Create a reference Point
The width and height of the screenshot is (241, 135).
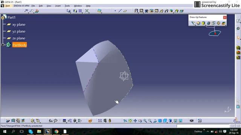pos(115,11)
